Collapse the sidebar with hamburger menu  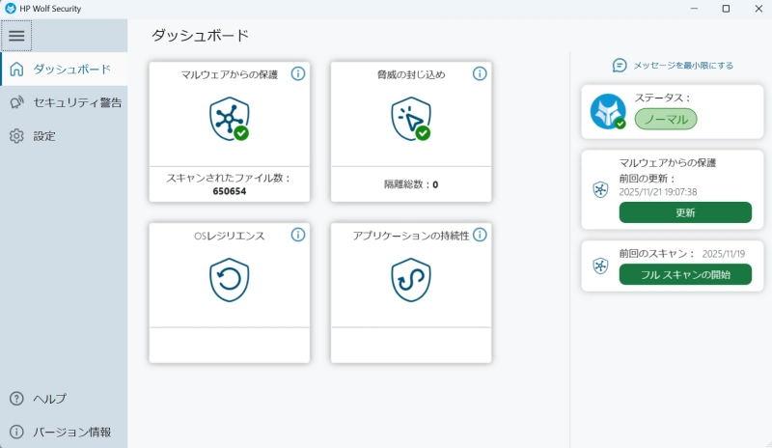tap(16, 36)
